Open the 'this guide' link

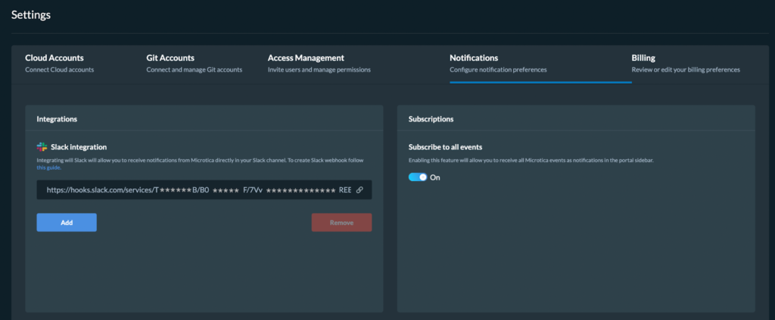pyautogui.click(x=49, y=168)
